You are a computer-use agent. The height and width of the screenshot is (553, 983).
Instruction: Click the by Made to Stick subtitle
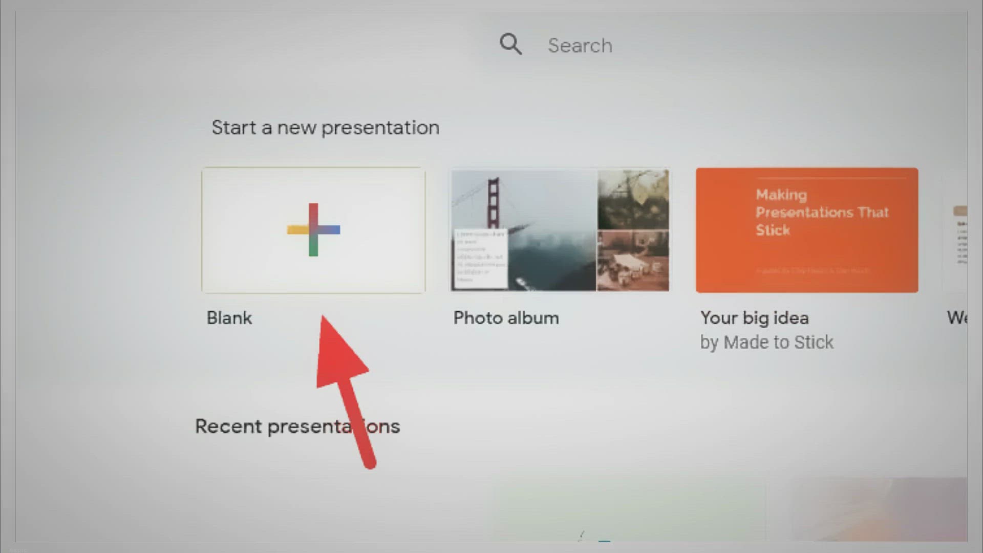pos(766,343)
